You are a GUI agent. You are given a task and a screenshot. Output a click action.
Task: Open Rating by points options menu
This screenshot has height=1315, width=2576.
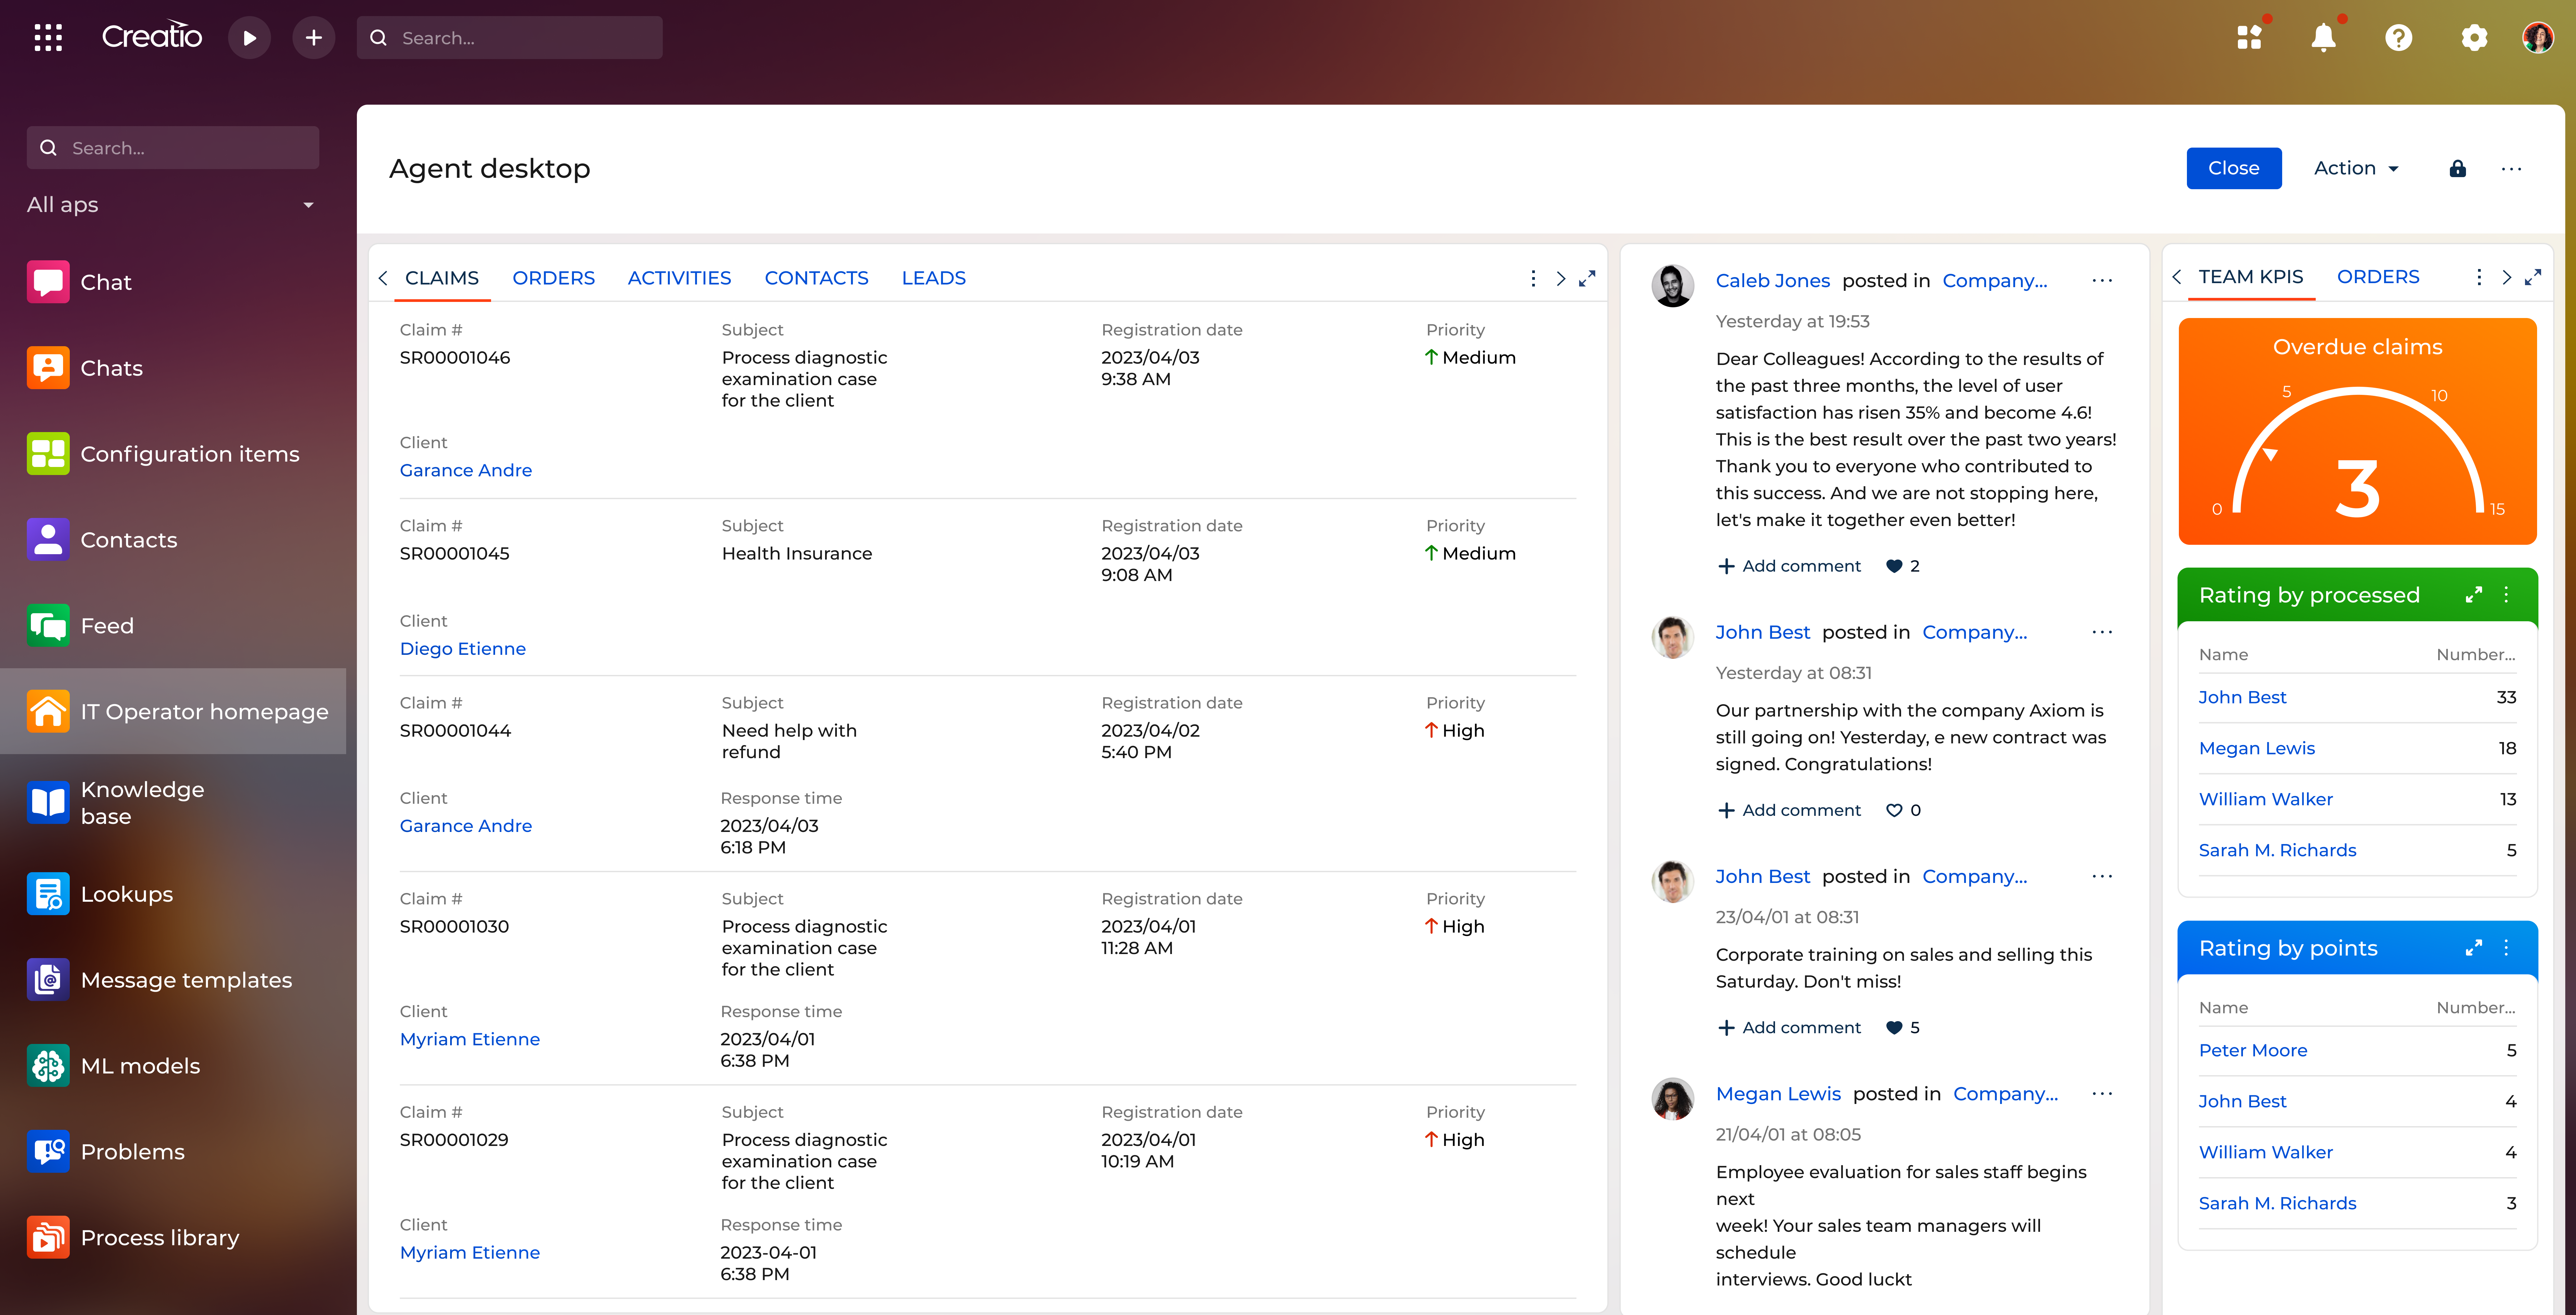tap(2506, 947)
